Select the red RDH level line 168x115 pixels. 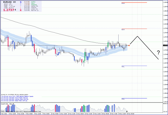[x=134, y=29]
